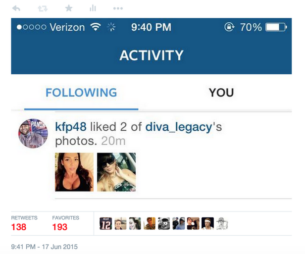View the 138 retweets count
The width and height of the screenshot is (305, 261).
pos(19,227)
